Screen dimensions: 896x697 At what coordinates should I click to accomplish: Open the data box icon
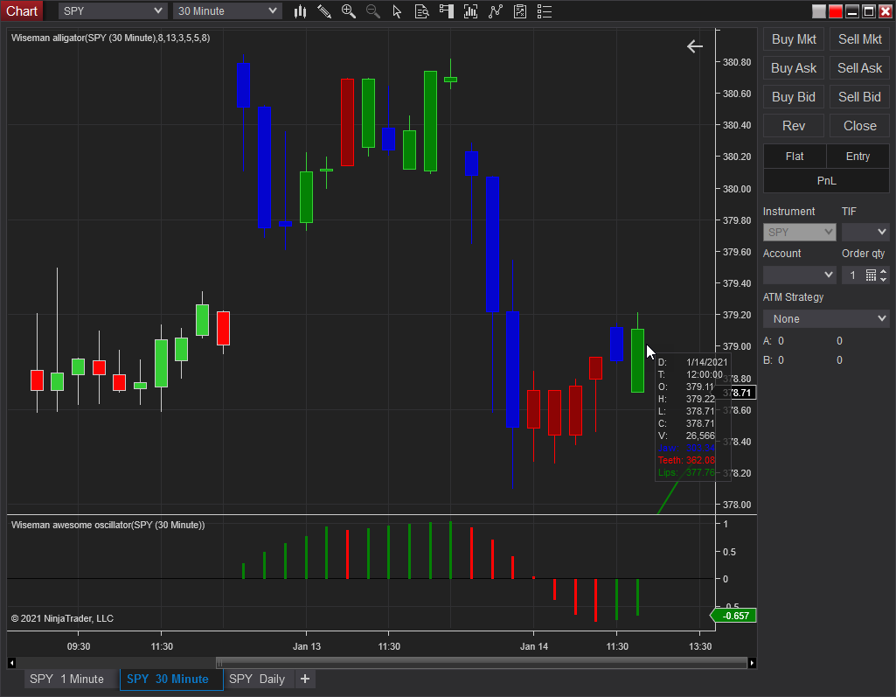pos(421,10)
